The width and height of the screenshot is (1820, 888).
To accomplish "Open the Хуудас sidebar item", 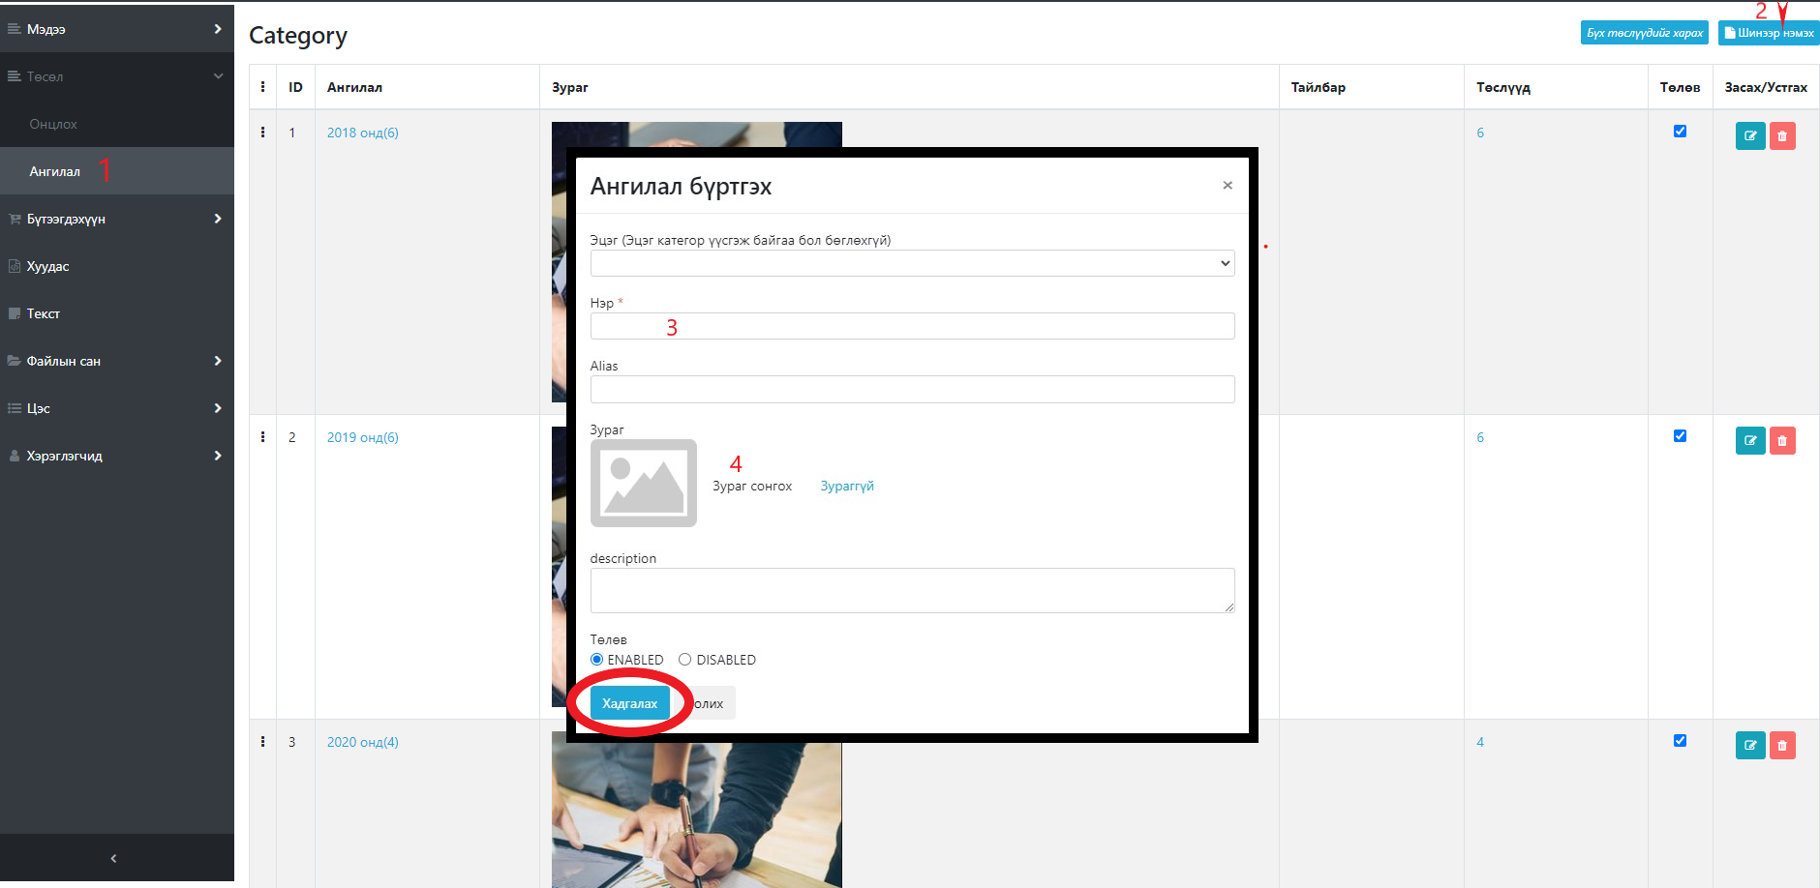I will (x=48, y=266).
